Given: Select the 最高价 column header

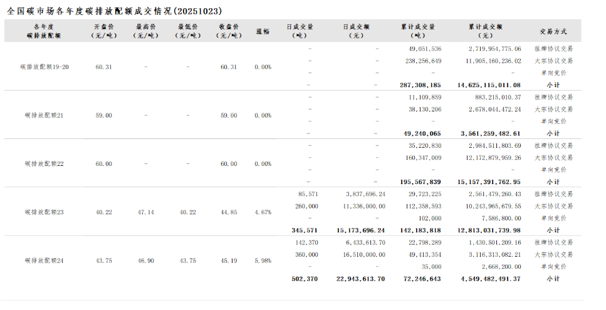Looking at the screenshot, I should 145,31.
